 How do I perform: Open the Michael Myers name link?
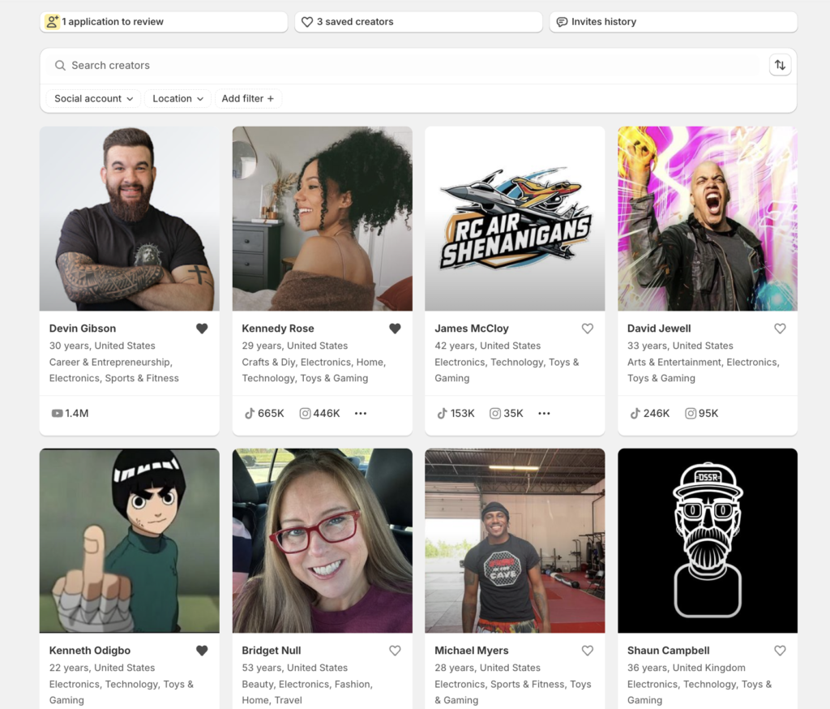click(x=472, y=650)
